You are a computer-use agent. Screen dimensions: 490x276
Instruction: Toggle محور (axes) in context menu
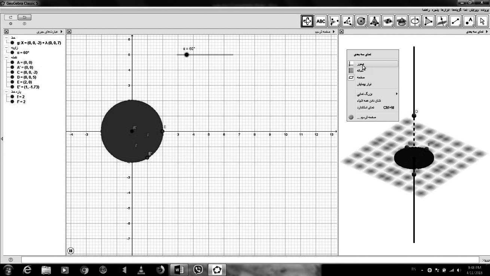pos(372,64)
